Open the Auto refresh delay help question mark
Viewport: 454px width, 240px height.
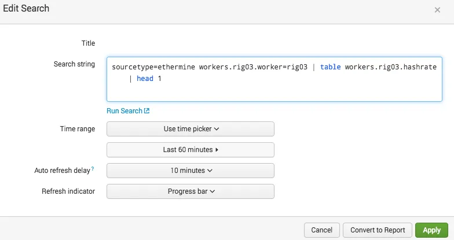[x=93, y=168]
